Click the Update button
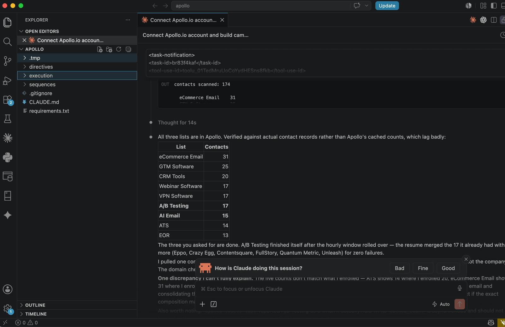This screenshot has height=327, width=505. point(387,6)
